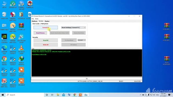Image resolution: width=173 pixels, height=97 pixels.
Task: Launch NVIDIA GeForce Experience shortcut
Action: click(x=4, y=38)
